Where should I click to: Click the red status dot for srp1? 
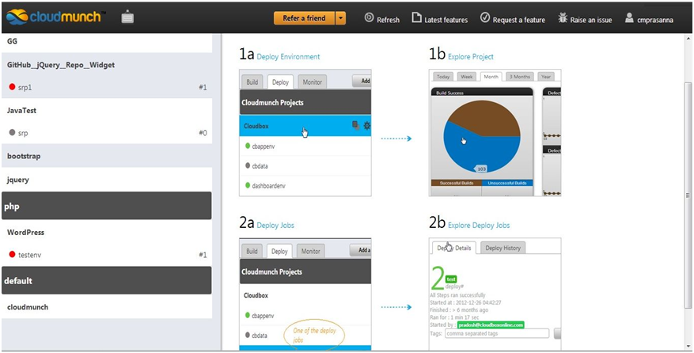12,87
